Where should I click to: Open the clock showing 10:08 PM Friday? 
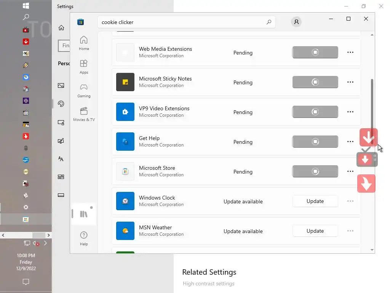[x=26, y=262]
